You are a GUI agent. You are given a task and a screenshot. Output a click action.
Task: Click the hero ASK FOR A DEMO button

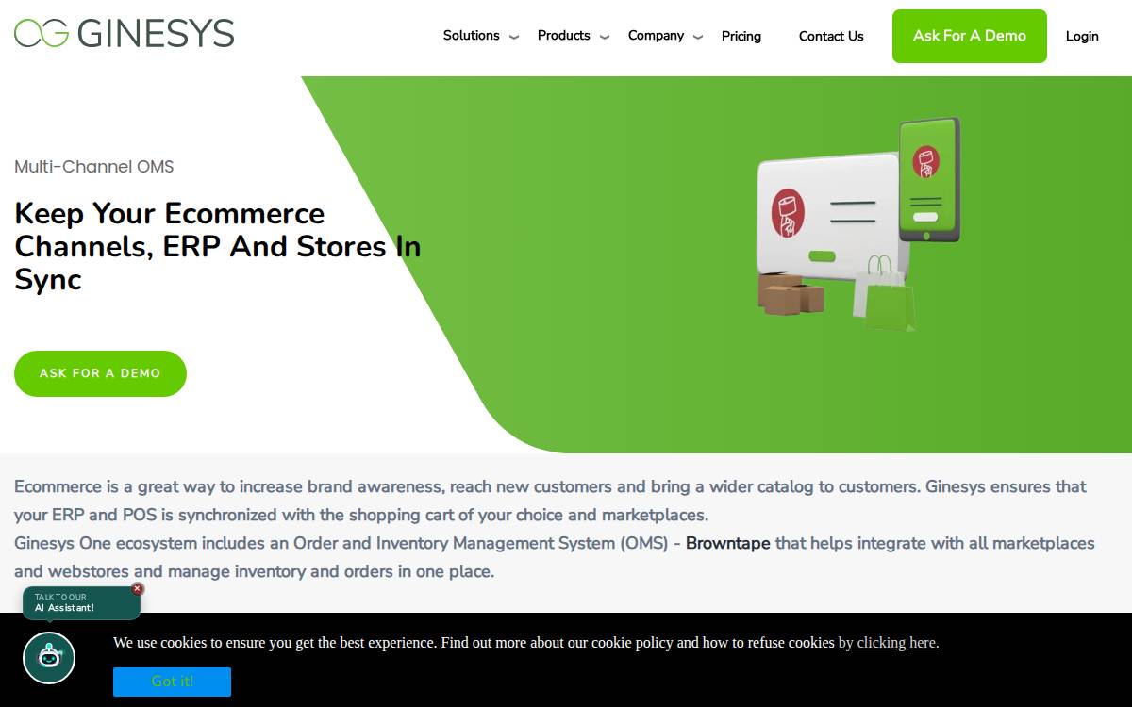click(x=100, y=373)
